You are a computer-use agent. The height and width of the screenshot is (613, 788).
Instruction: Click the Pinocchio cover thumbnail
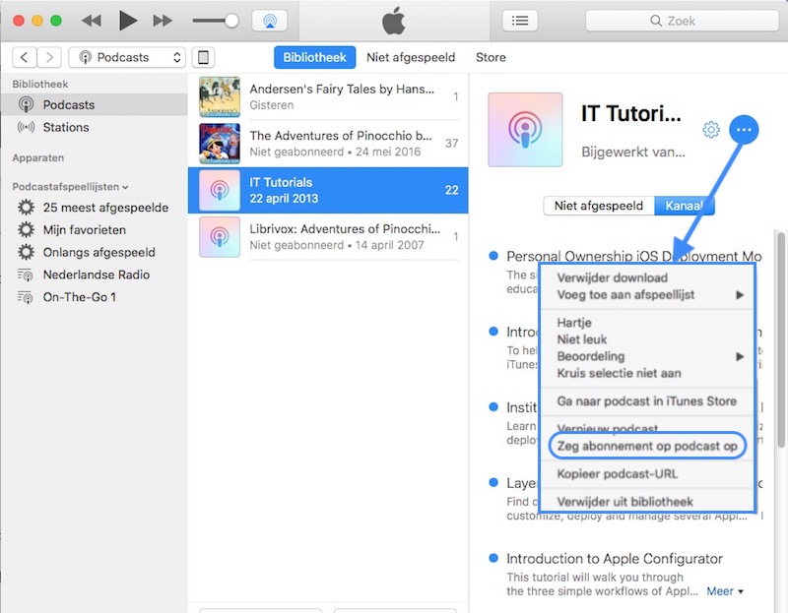tap(220, 143)
